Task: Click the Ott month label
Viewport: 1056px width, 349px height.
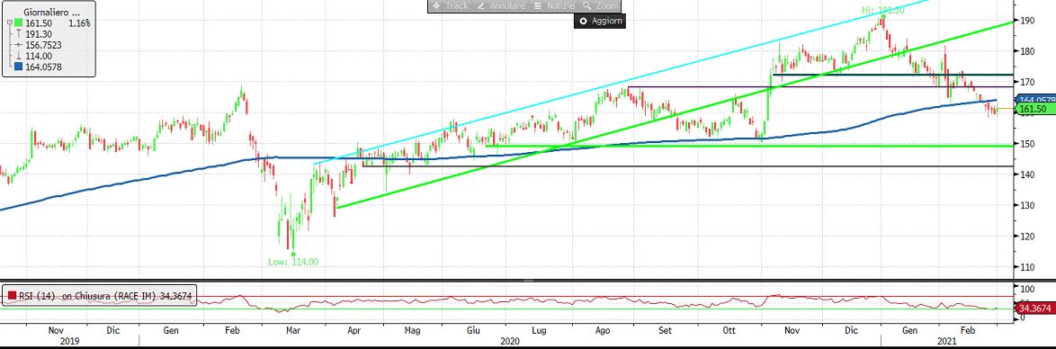Action: click(729, 331)
